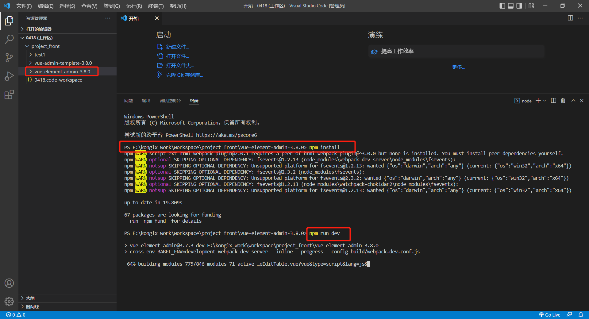Toggle the bottom panel layout button
Viewport: 589px width, 319px height.
[x=511, y=6]
